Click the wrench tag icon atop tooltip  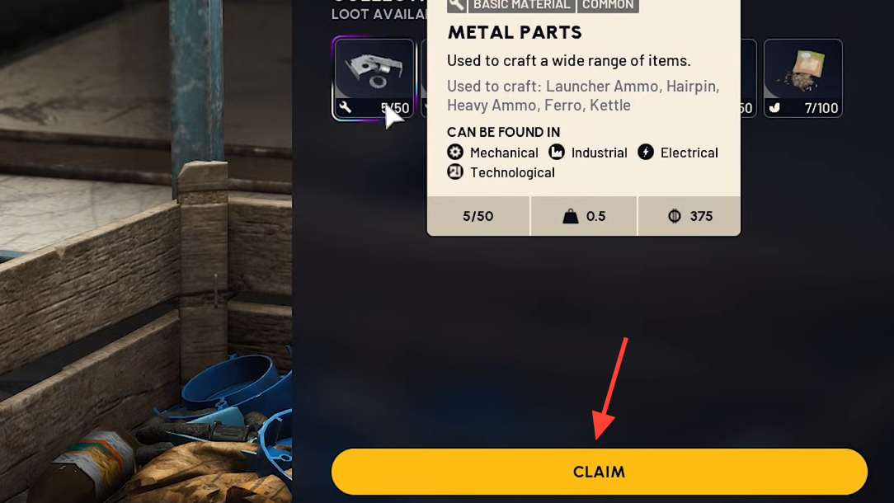coord(457,5)
